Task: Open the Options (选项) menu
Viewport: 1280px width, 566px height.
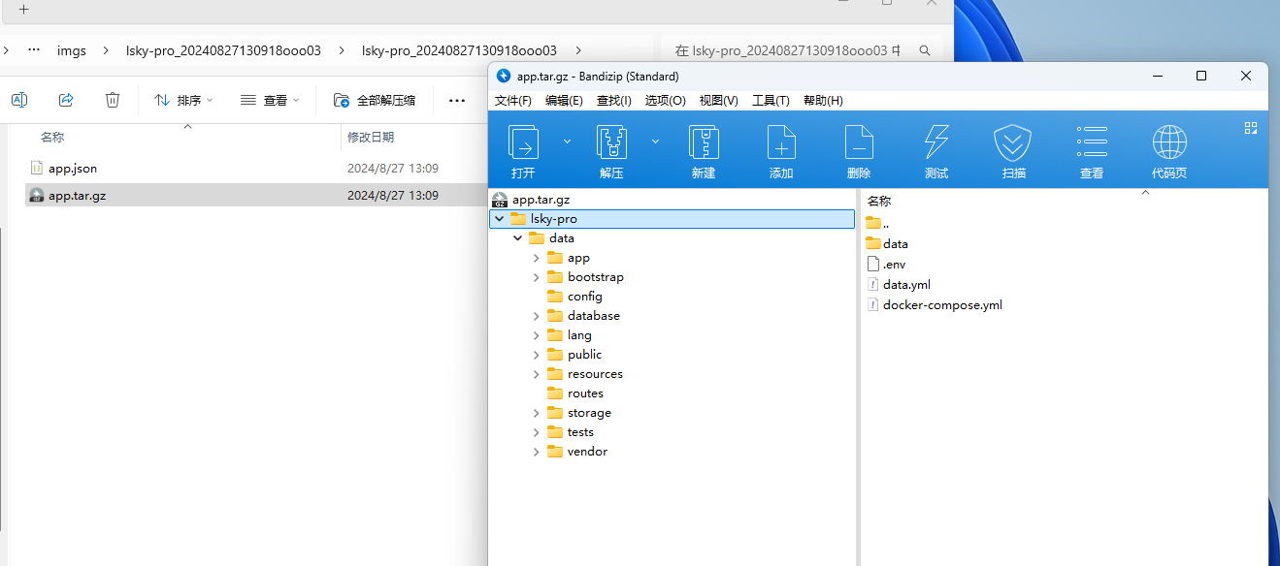Action: [665, 101]
